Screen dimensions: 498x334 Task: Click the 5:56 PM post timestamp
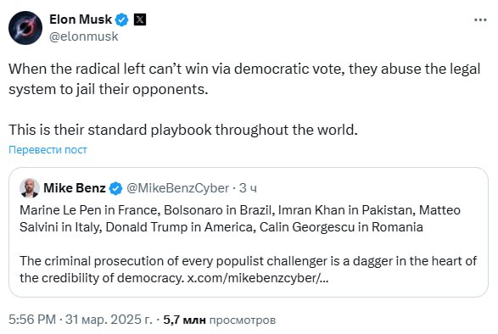32,320
